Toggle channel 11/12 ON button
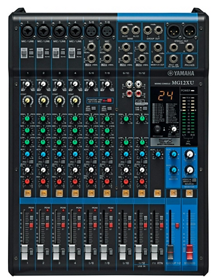 pos(141,193)
